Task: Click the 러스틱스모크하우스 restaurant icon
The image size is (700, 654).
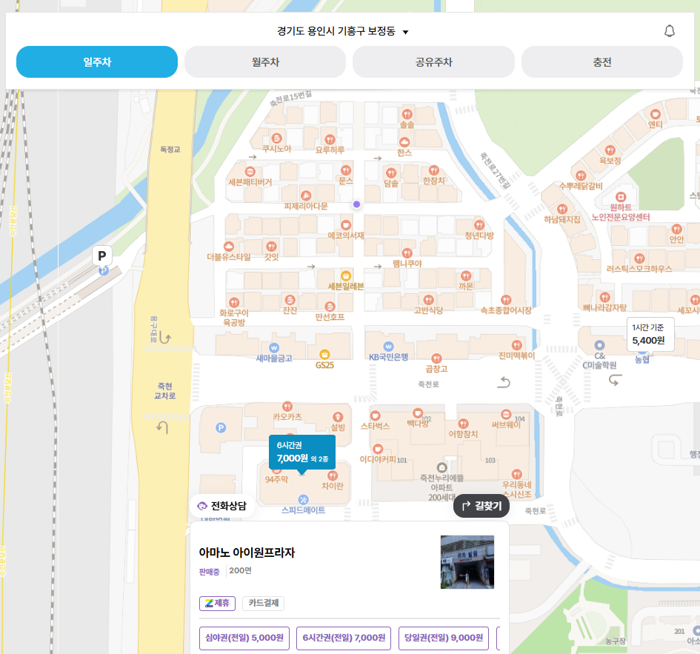Action: [639, 258]
